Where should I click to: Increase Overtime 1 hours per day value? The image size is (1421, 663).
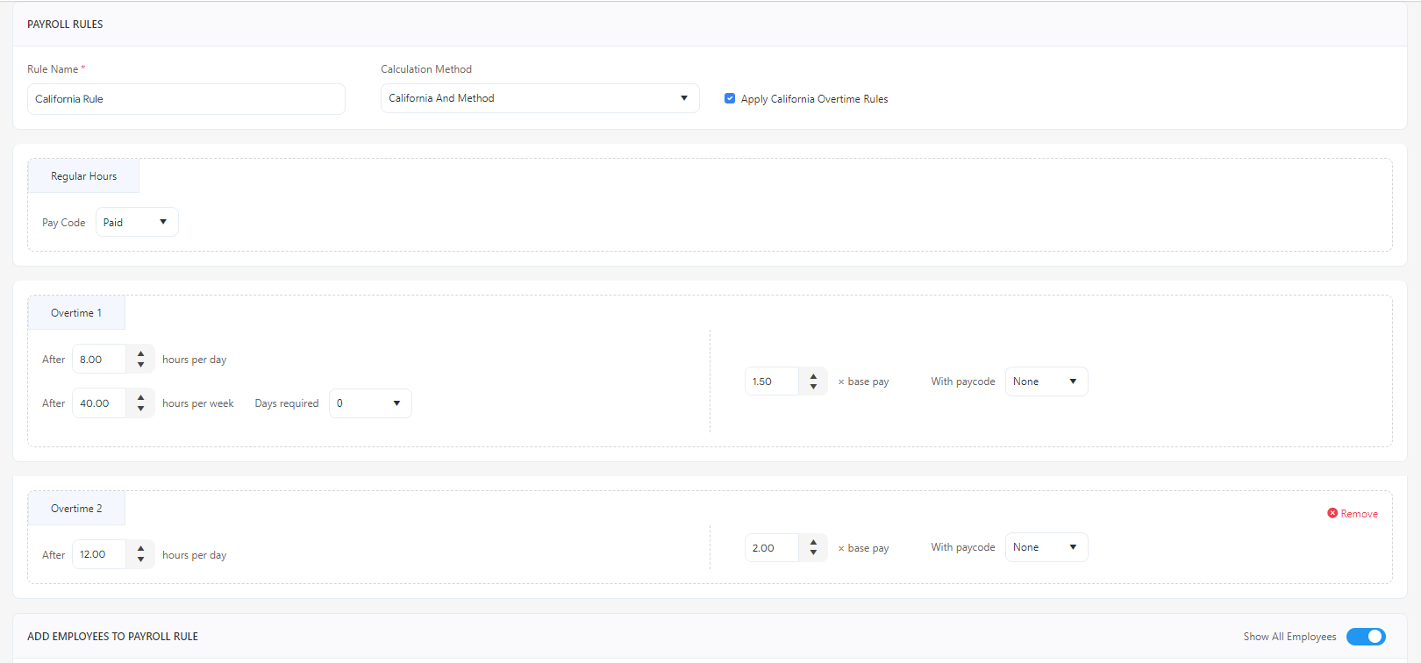coord(140,354)
